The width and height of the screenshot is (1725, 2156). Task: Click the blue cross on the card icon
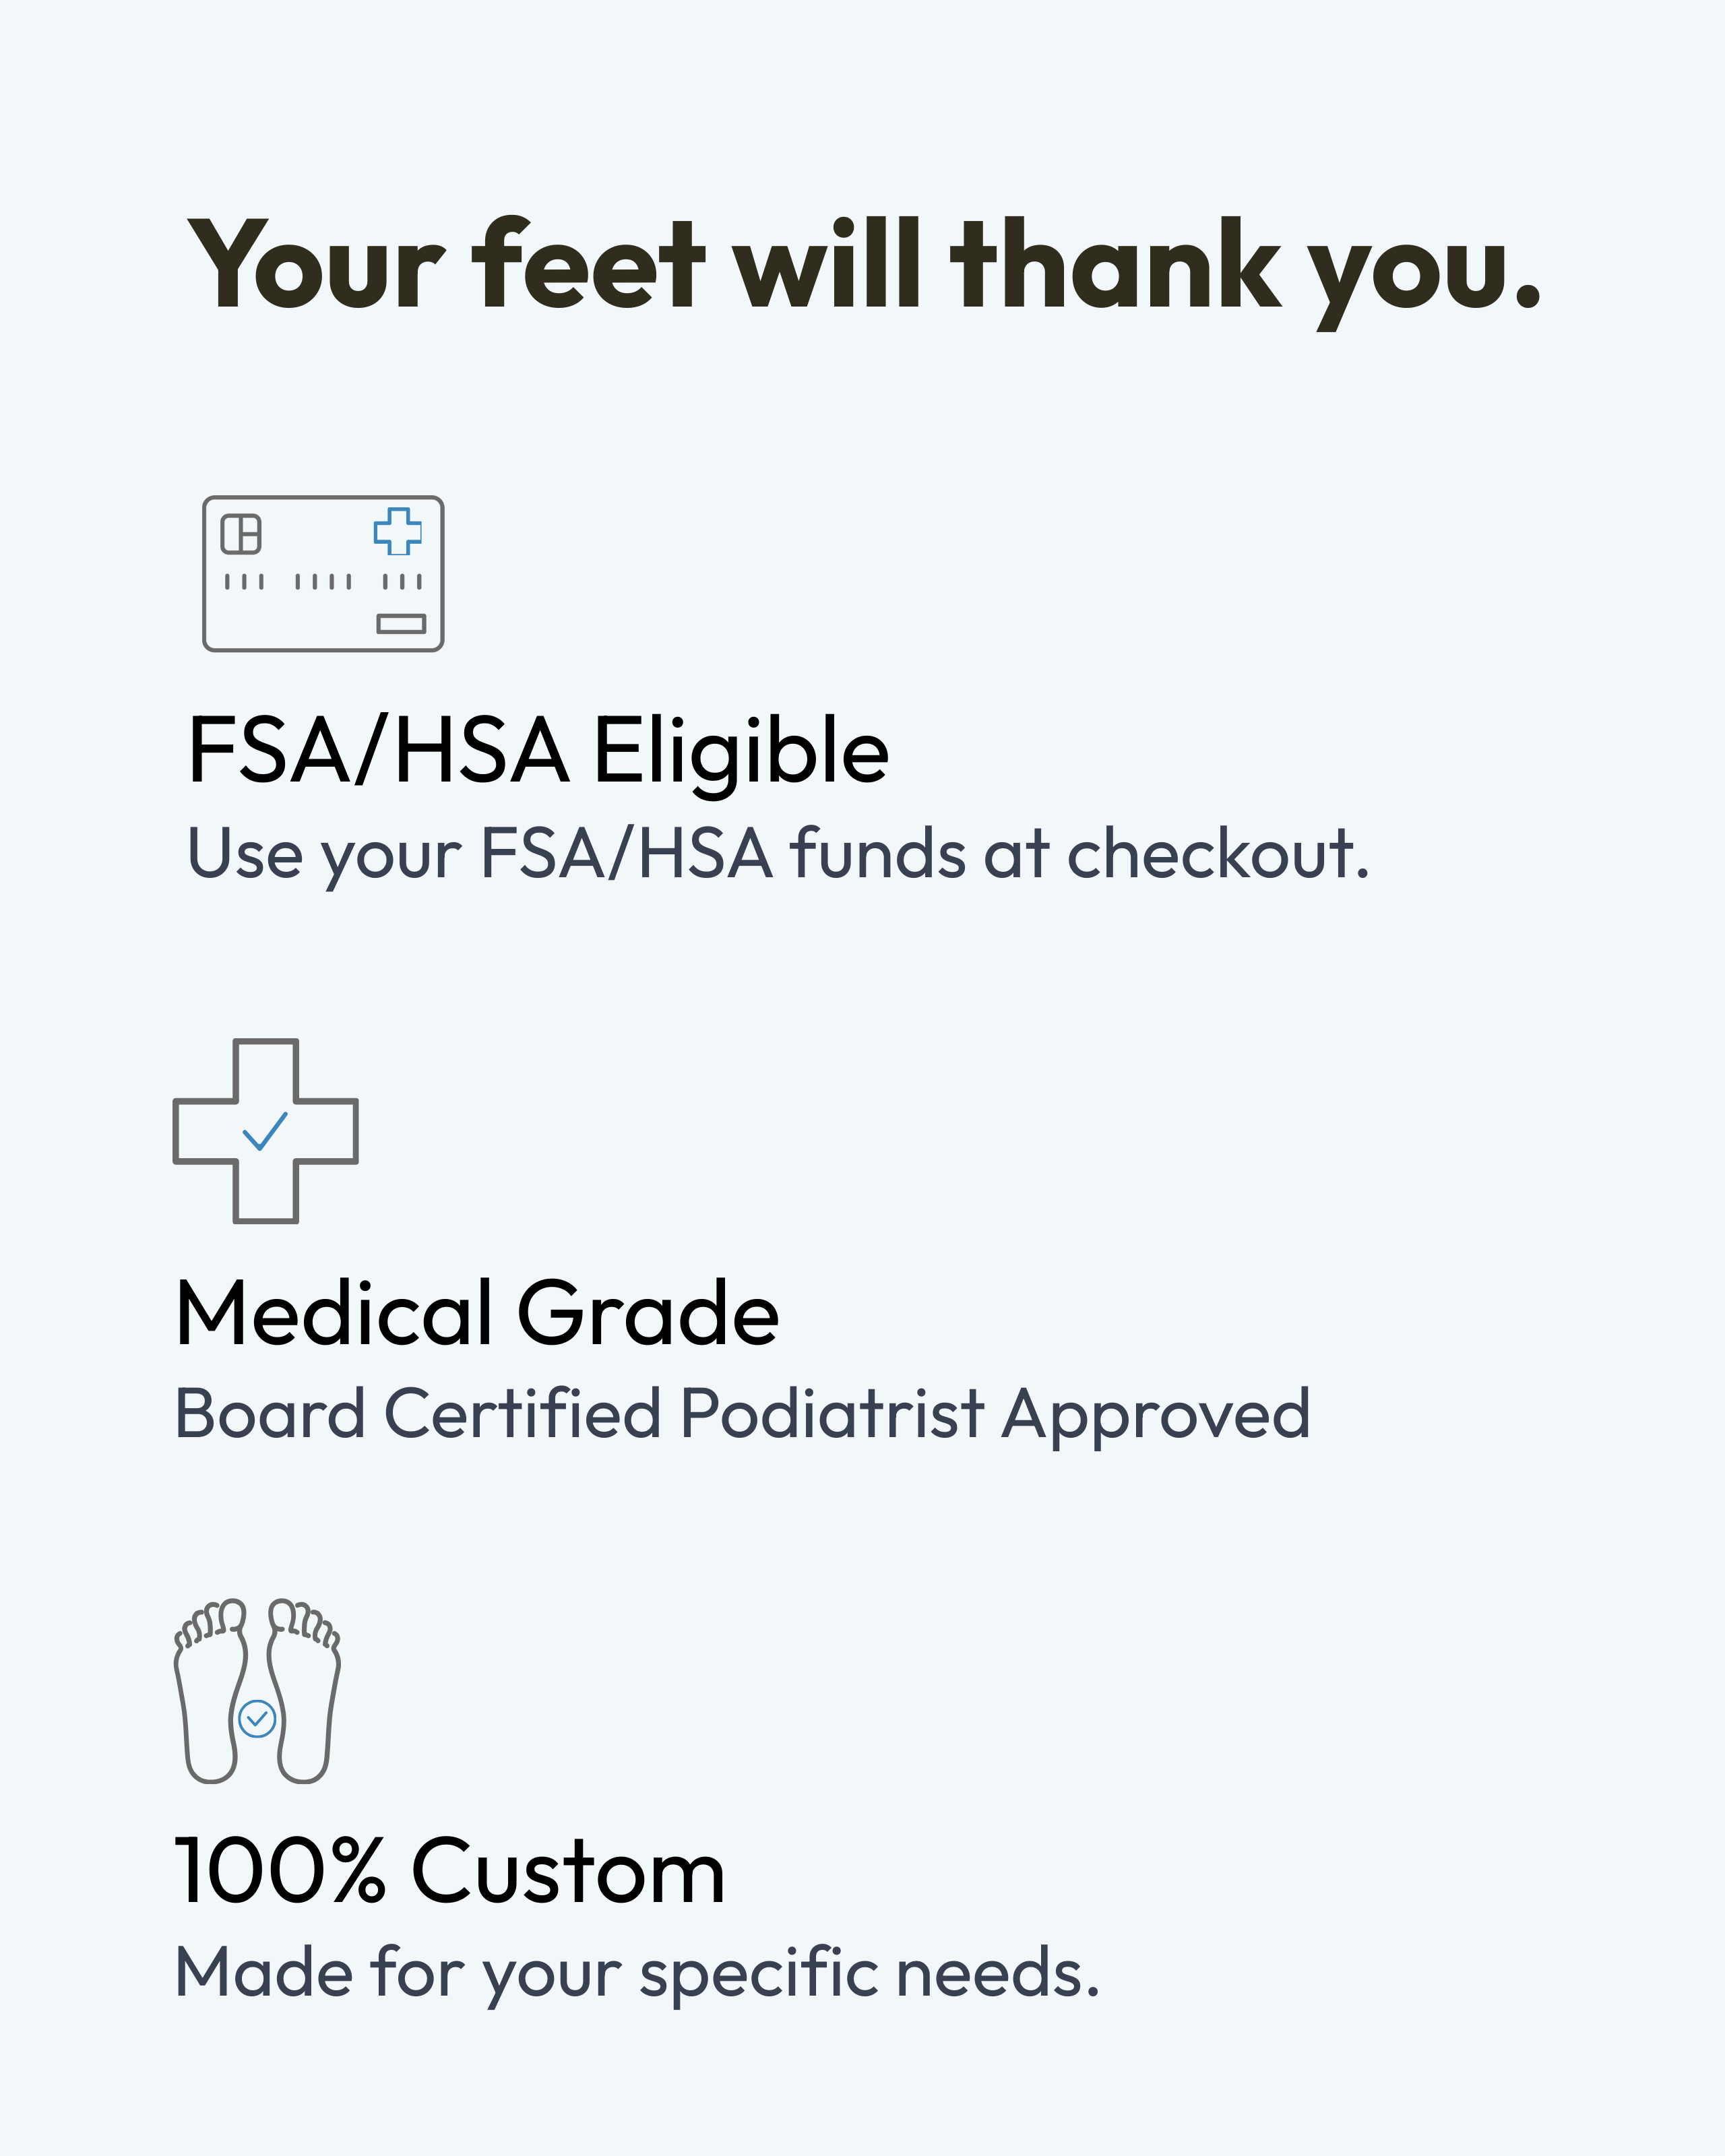[x=398, y=531]
